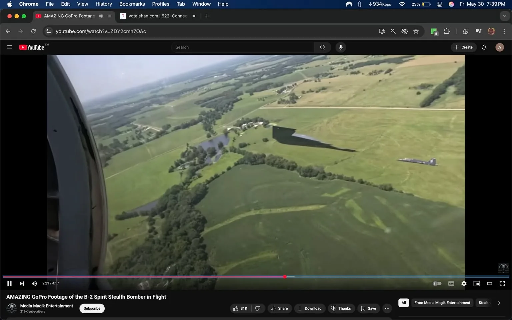Reveal more filter chips with right chevron
The image size is (512, 320).
click(499, 303)
